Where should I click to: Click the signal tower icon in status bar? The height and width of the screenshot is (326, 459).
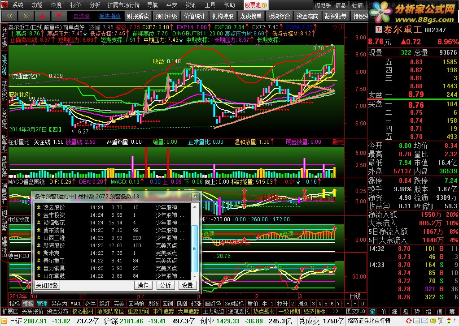pos(441,321)
